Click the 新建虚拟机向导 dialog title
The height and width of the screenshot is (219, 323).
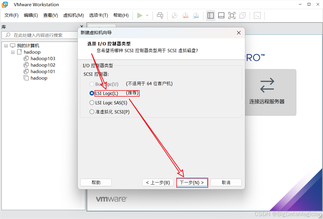pos(96,33)
